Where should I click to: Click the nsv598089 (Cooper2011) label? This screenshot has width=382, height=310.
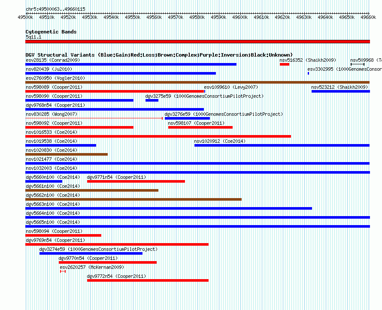coord(54,87)
